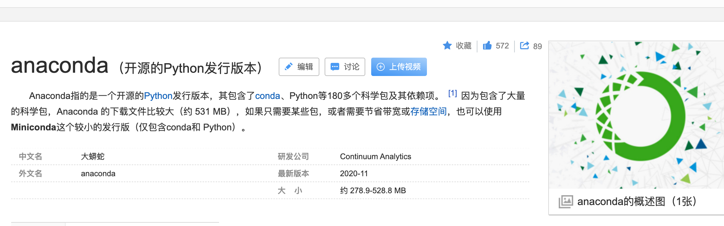The height and width of the screenshot is (226, 724).
Task: Click the pencil icon on the 编辑 button
Action: (288, 66)
